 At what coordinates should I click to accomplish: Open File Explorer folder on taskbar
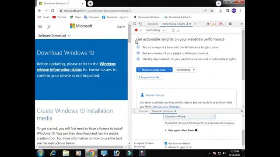pyautogui.click(x=66, y=153)
